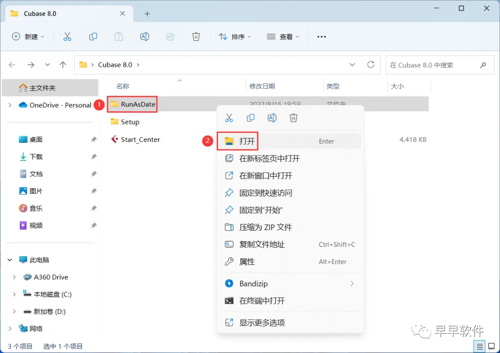Click the toolbar Delete trash icon
This screenshot has width=500, height=353.
(x=196, y=37)
